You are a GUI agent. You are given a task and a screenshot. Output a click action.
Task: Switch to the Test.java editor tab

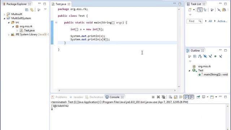pyautogui.click(x=61, y=4)
